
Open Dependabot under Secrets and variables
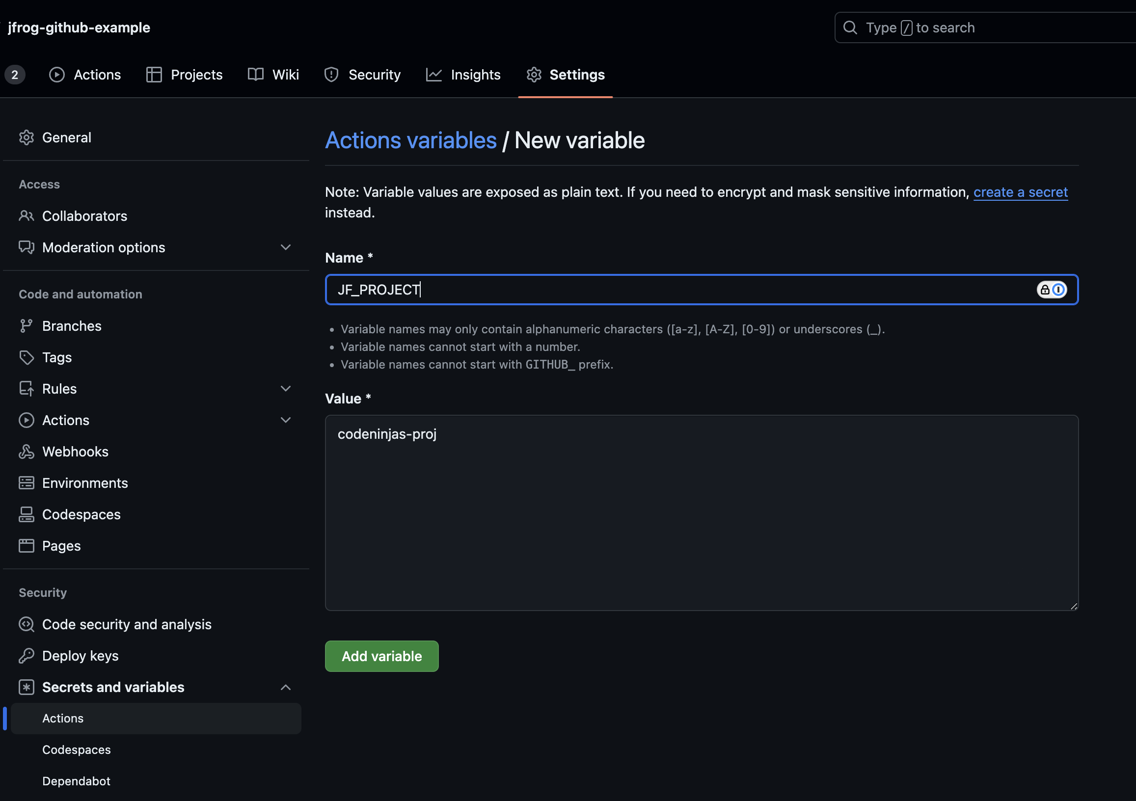(76, 781)
